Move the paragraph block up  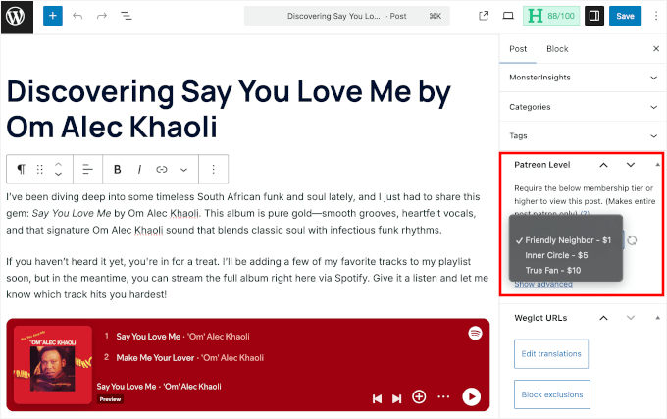click(58, 164)
